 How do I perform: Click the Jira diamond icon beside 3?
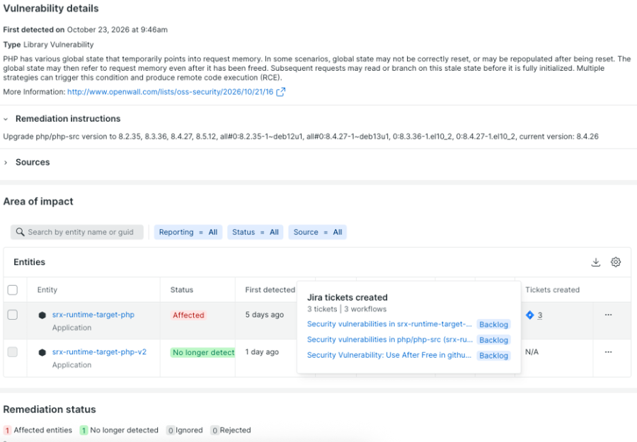click(529, 315)
